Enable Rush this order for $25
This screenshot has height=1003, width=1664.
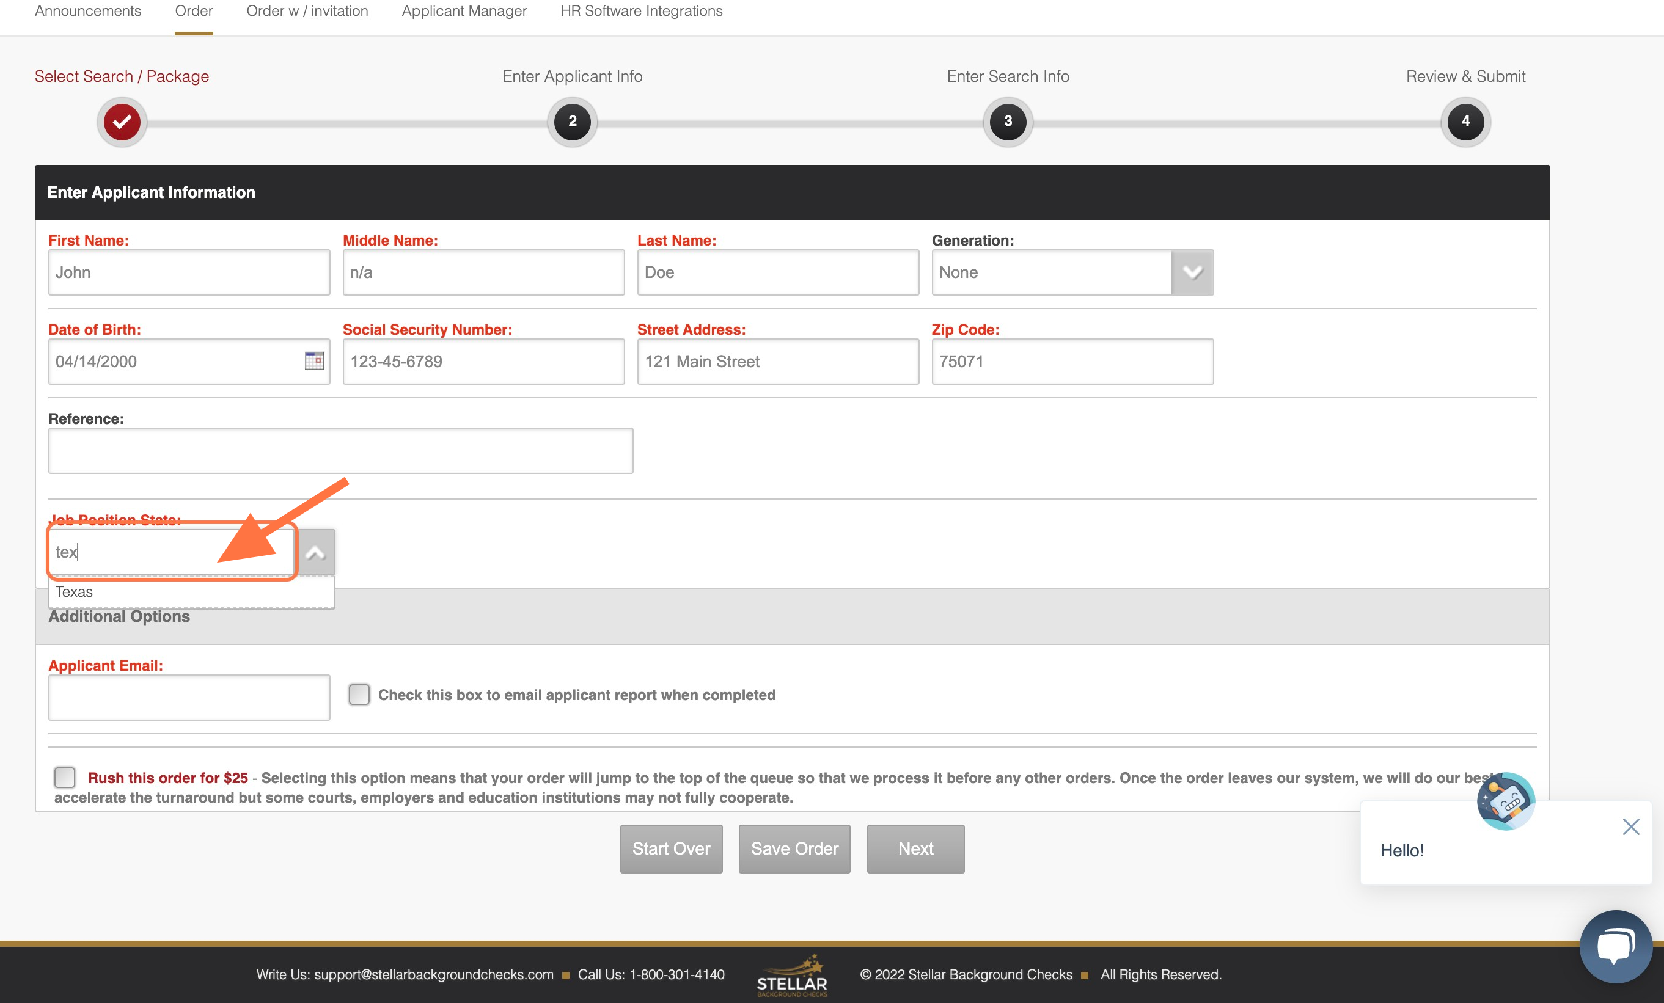65,778
